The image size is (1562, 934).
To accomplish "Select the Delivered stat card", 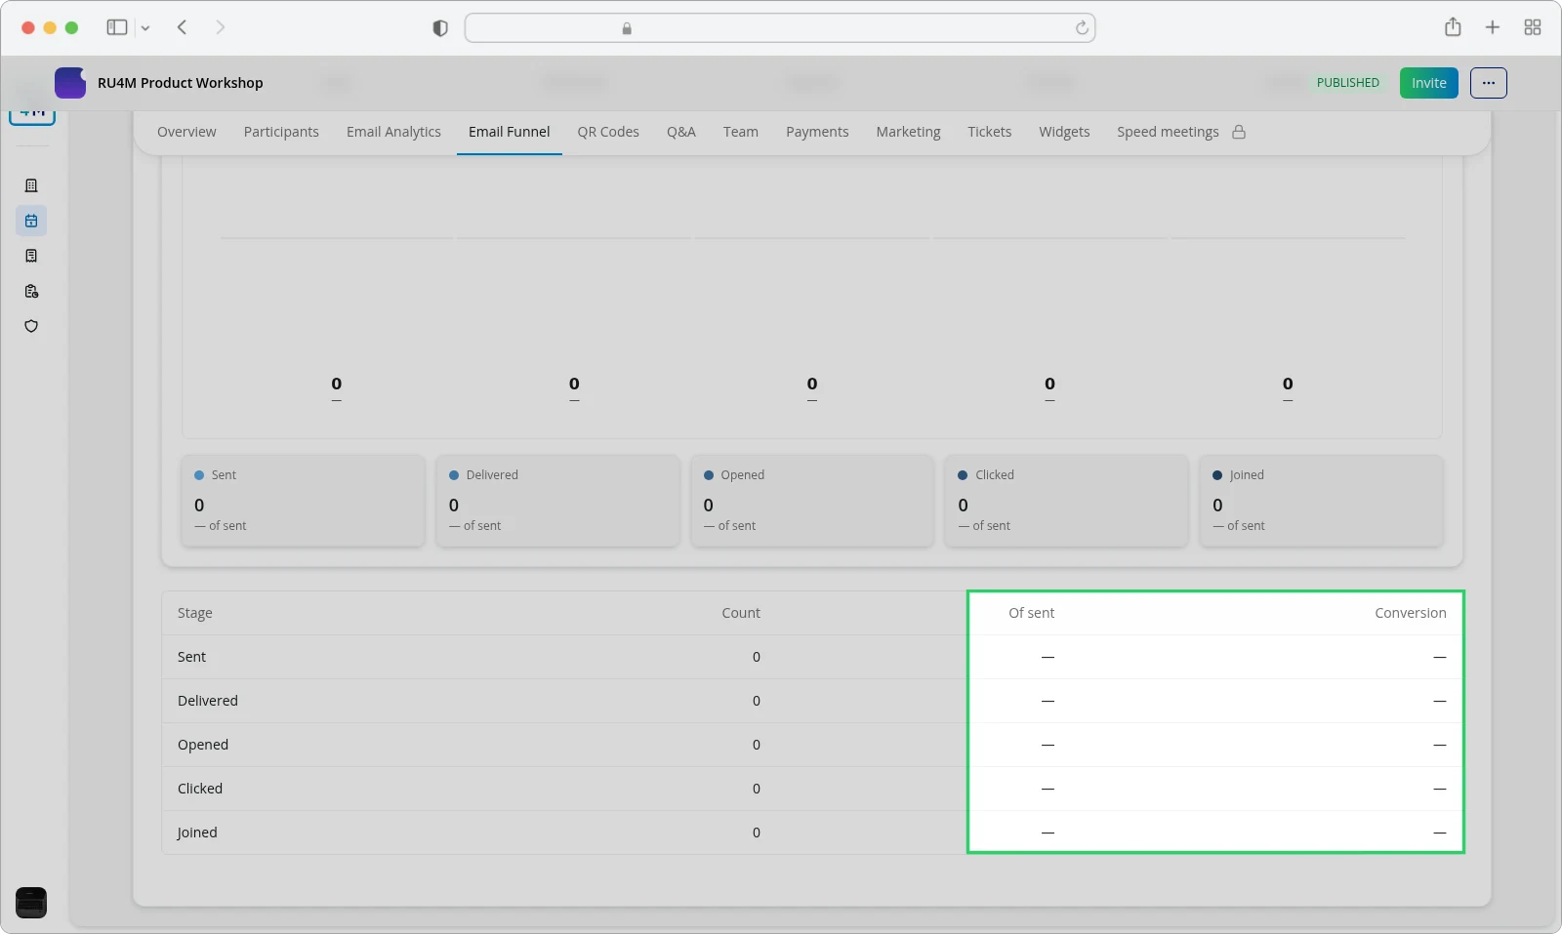I will [557, 501].
